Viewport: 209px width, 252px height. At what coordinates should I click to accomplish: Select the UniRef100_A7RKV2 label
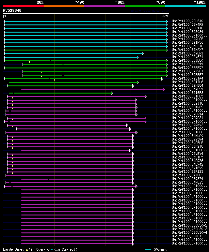coord(187,125)
